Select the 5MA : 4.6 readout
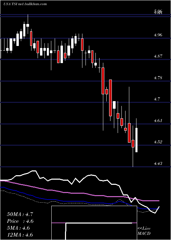Image resolution: width=171 pixels, height=240 pixels. (x=18, y=228)
